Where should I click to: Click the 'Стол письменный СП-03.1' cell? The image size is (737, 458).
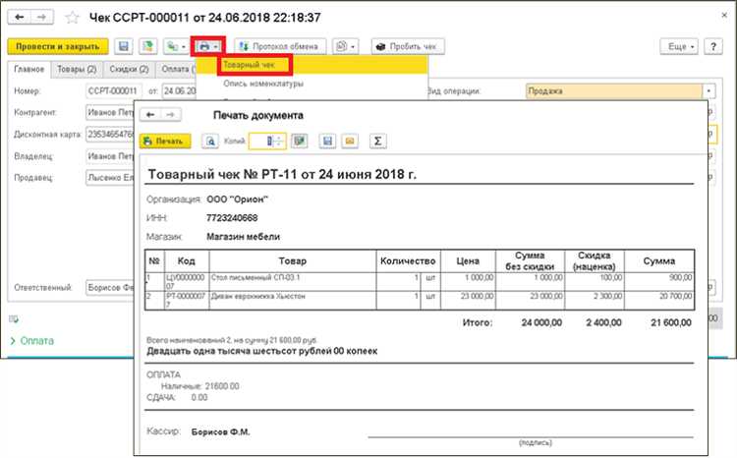pos(293,281)
